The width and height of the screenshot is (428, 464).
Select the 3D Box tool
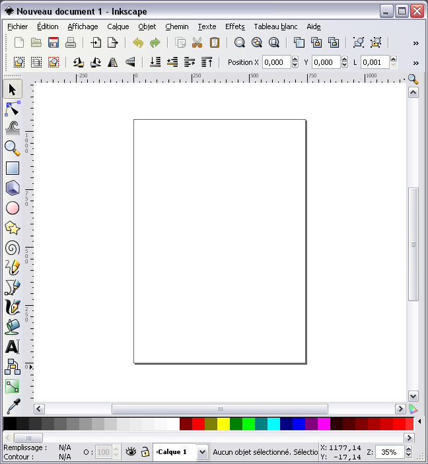click(13, 188)
